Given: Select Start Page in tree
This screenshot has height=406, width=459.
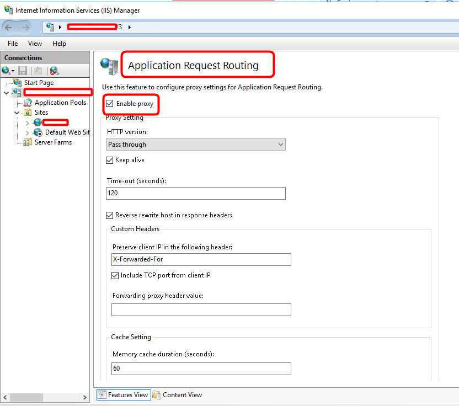Looking at the screenshot, I should (x=39, y=83).
